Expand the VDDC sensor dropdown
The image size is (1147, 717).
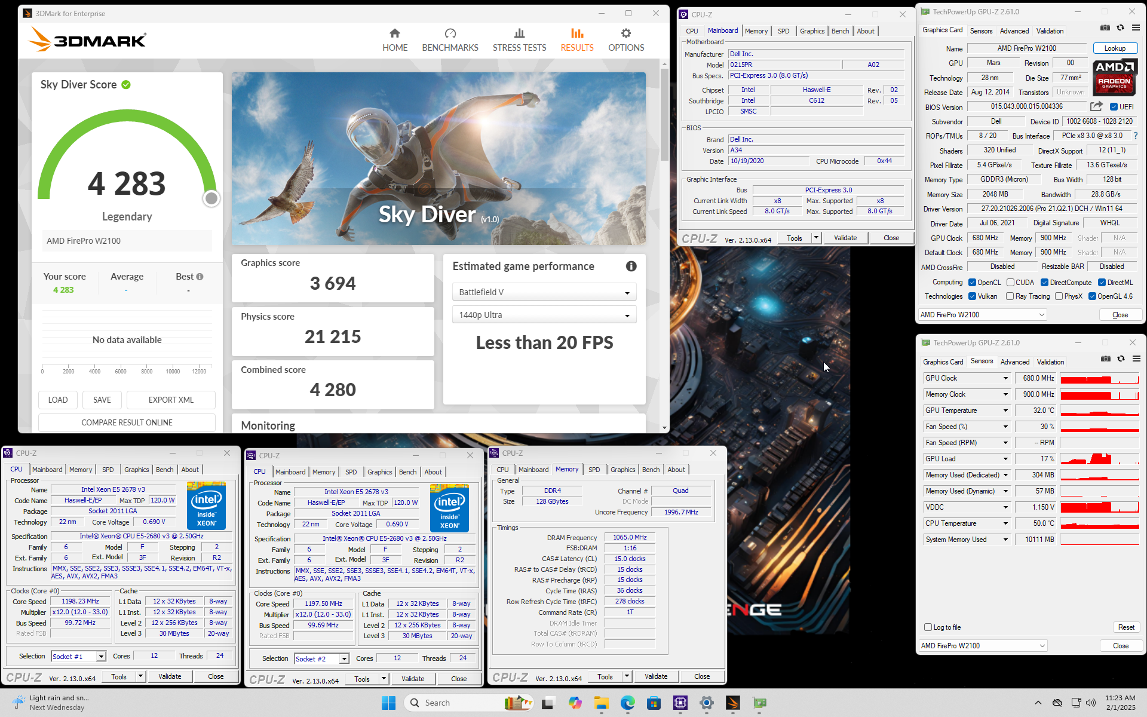[1005, 507]
